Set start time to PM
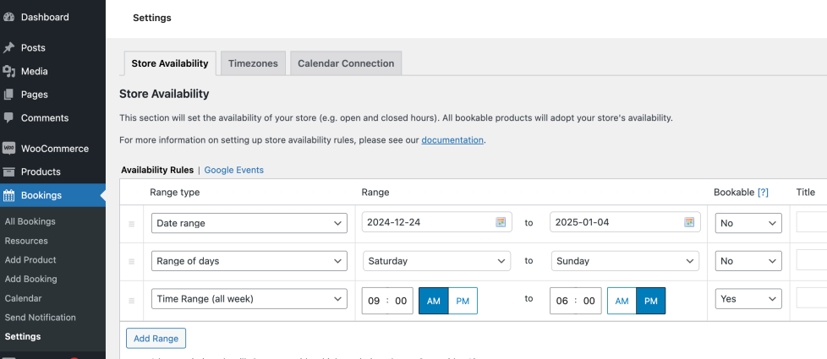 pos(463,301)
